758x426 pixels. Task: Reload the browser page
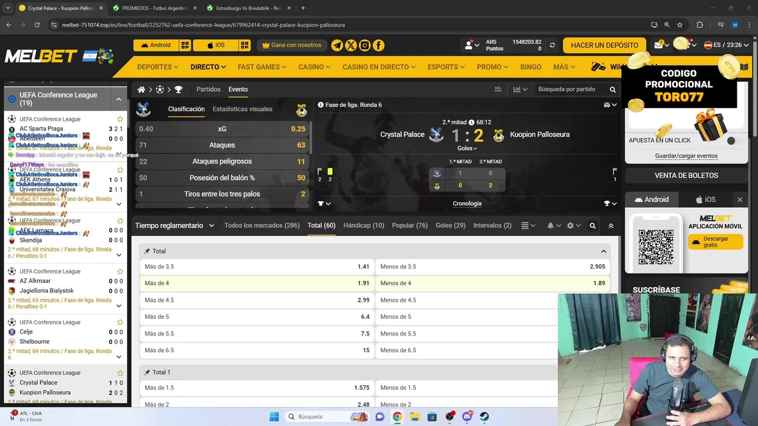point(37,25)
